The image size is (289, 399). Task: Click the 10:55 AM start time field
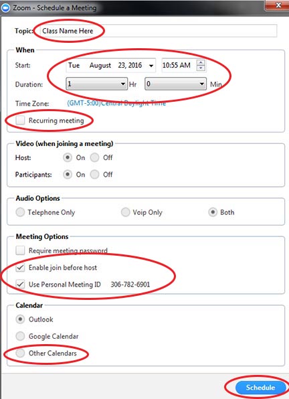tap(179, 66)
